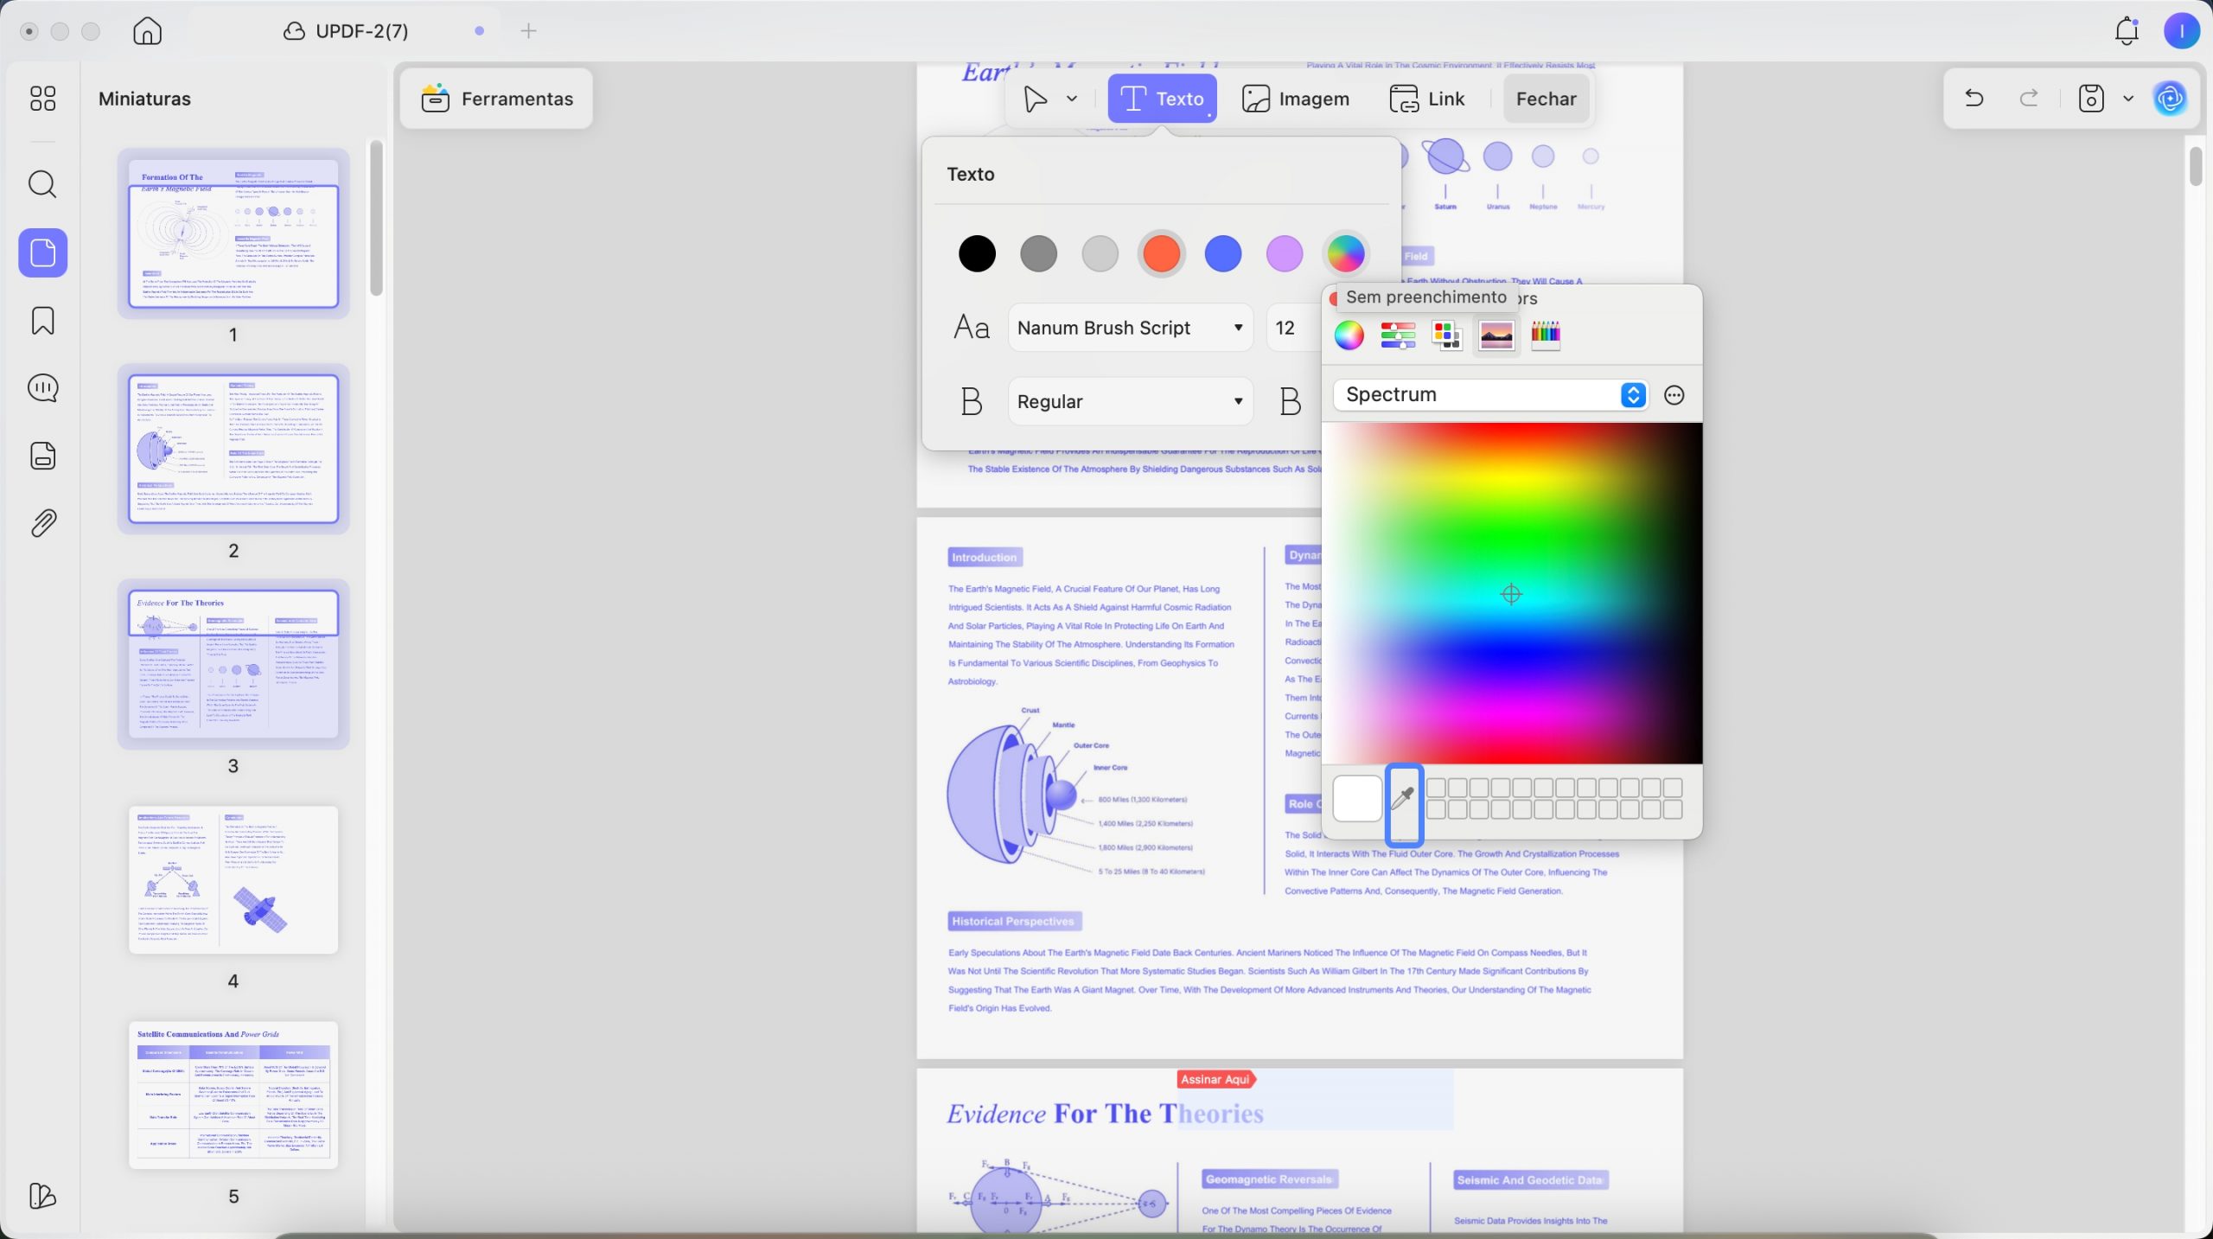The width and height of the screenshot is (2213, 1239).
Task: Click the Introduction heading label
Action: 985,558
